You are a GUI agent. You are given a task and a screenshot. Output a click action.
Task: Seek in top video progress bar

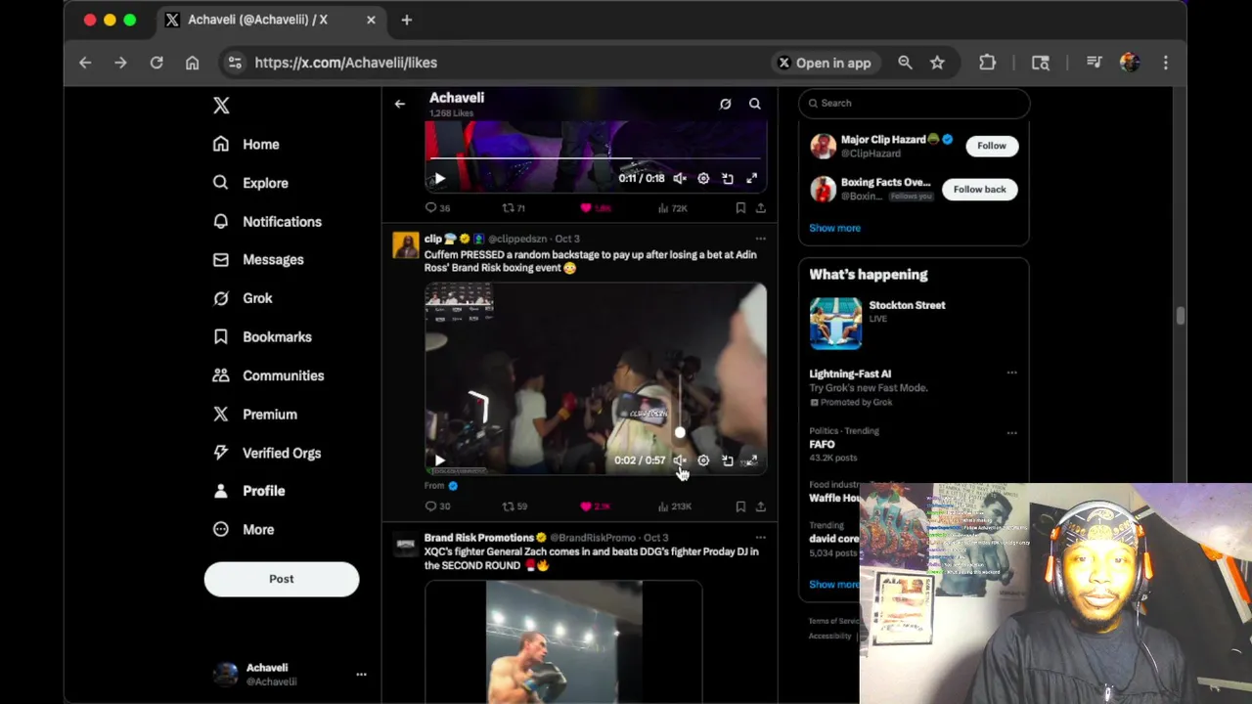[x=596, y=158]
